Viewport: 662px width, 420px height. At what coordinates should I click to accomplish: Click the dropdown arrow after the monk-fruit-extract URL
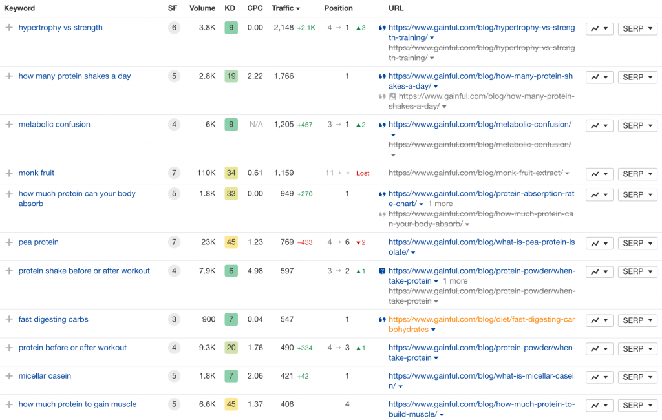coord(568,173)
